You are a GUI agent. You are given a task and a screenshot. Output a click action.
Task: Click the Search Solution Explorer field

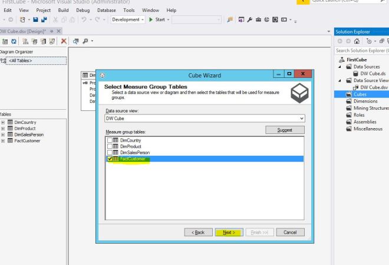pos(361,51)
